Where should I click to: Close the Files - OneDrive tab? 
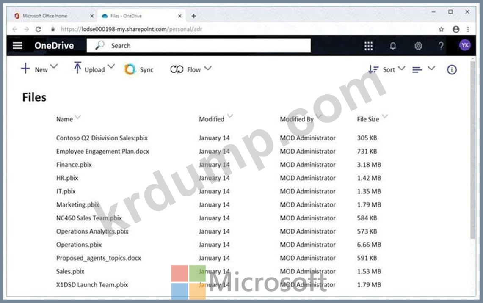pos(180,16)
